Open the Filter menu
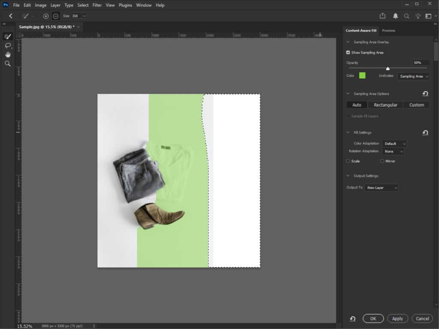 coord(97,5)
